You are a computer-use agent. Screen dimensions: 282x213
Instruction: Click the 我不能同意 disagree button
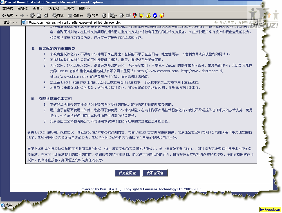tap(155, 173)
